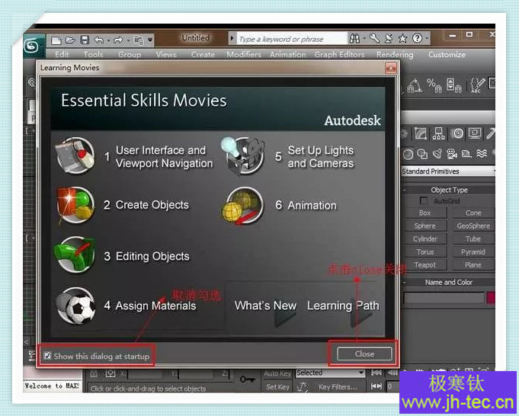The width and height of the screenshot is (519, 416).
Task: Select the Space Warps category icon
Action: tap(482, 154)
